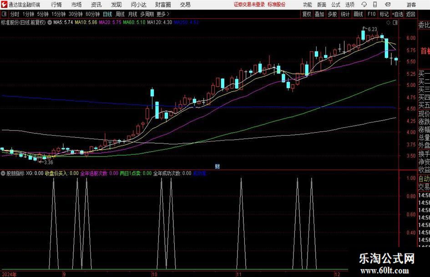This screenshot has height=277, width=430.
Task: Click the 返回 back button
Action: [410, 14]
